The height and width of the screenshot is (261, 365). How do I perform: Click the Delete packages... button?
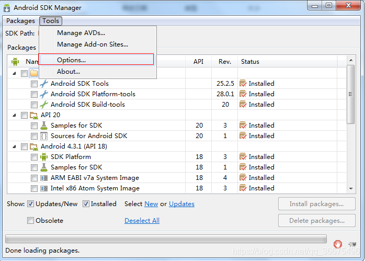[316, 221]
